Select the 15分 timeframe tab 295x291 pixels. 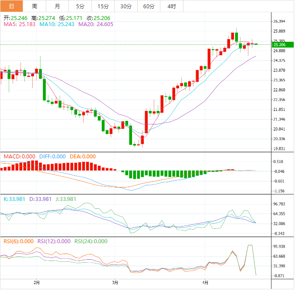pyautogui.click(x=103, y=6)
